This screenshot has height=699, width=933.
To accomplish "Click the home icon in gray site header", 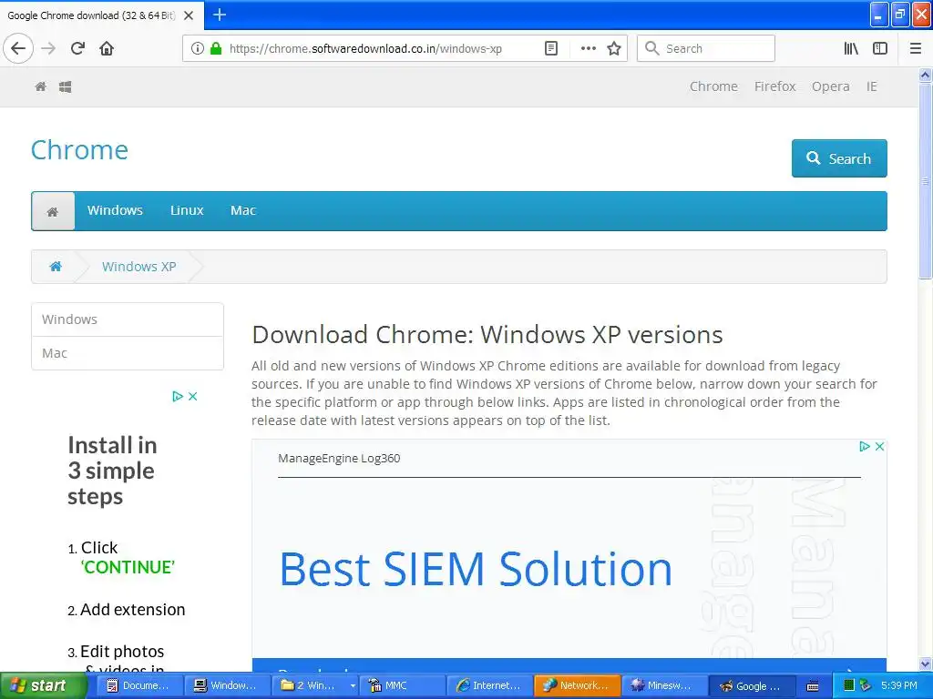I will click(40, 86).
